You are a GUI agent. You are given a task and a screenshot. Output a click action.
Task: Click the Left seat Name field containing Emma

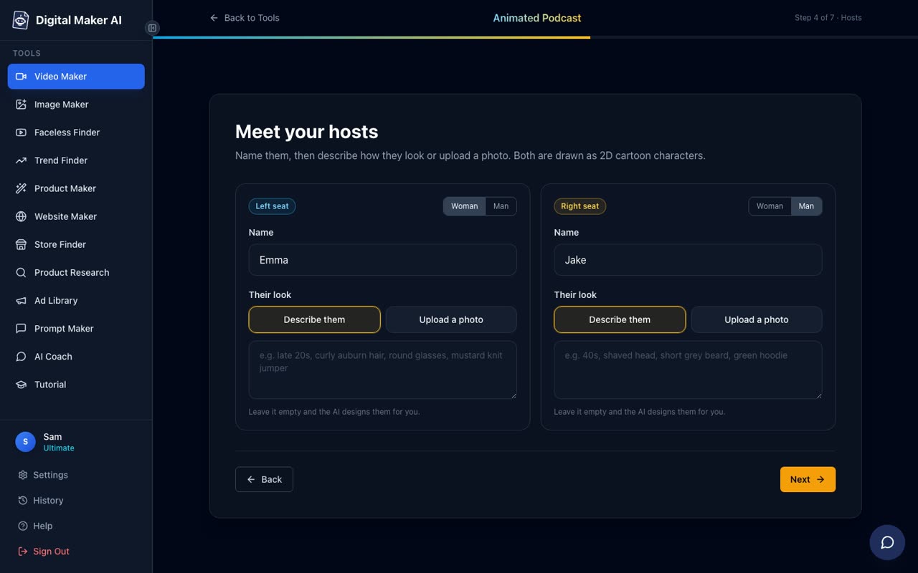tap(383, 260)
